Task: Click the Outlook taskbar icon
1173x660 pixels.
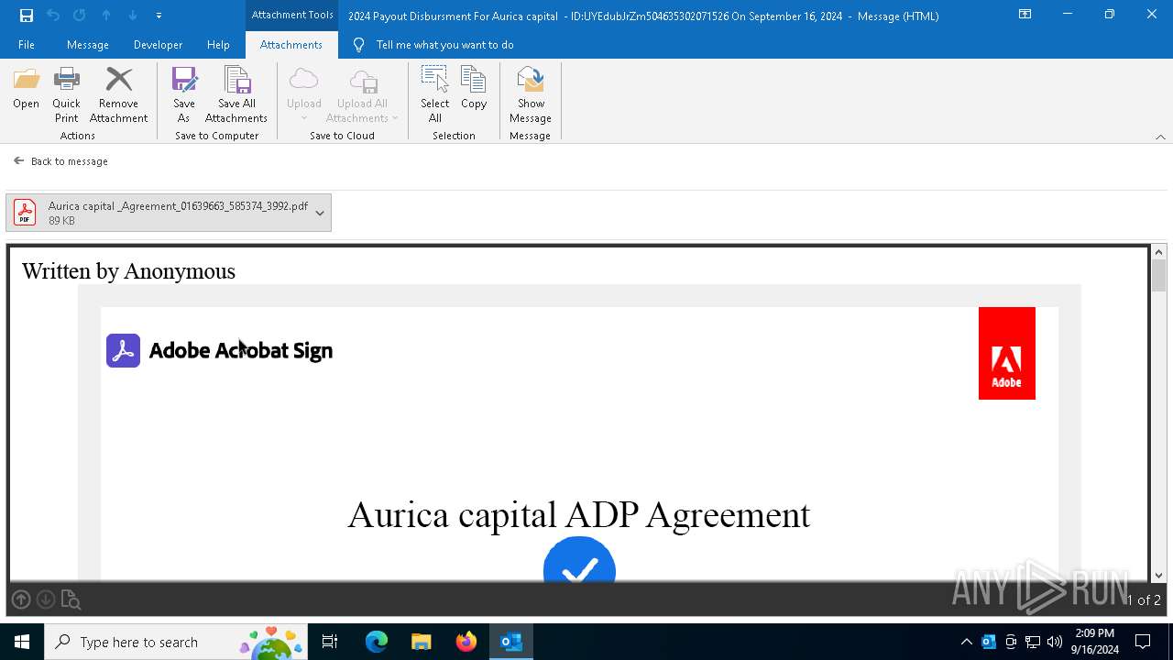Action: [x=511, y=642]
